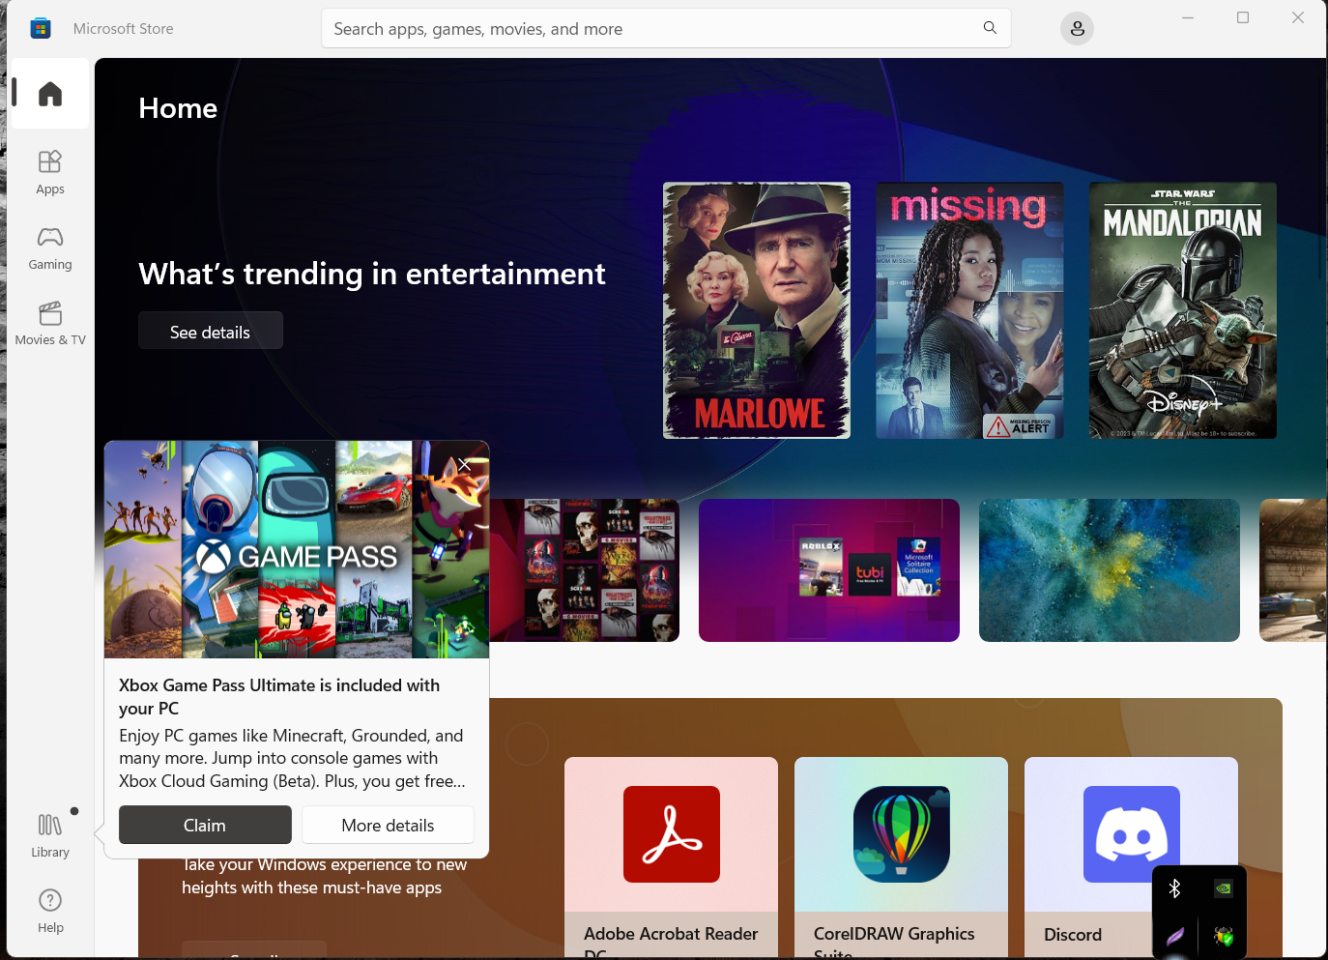
Task: Click the CorelDRAW balloon app icon
Action: click(902, 834)
